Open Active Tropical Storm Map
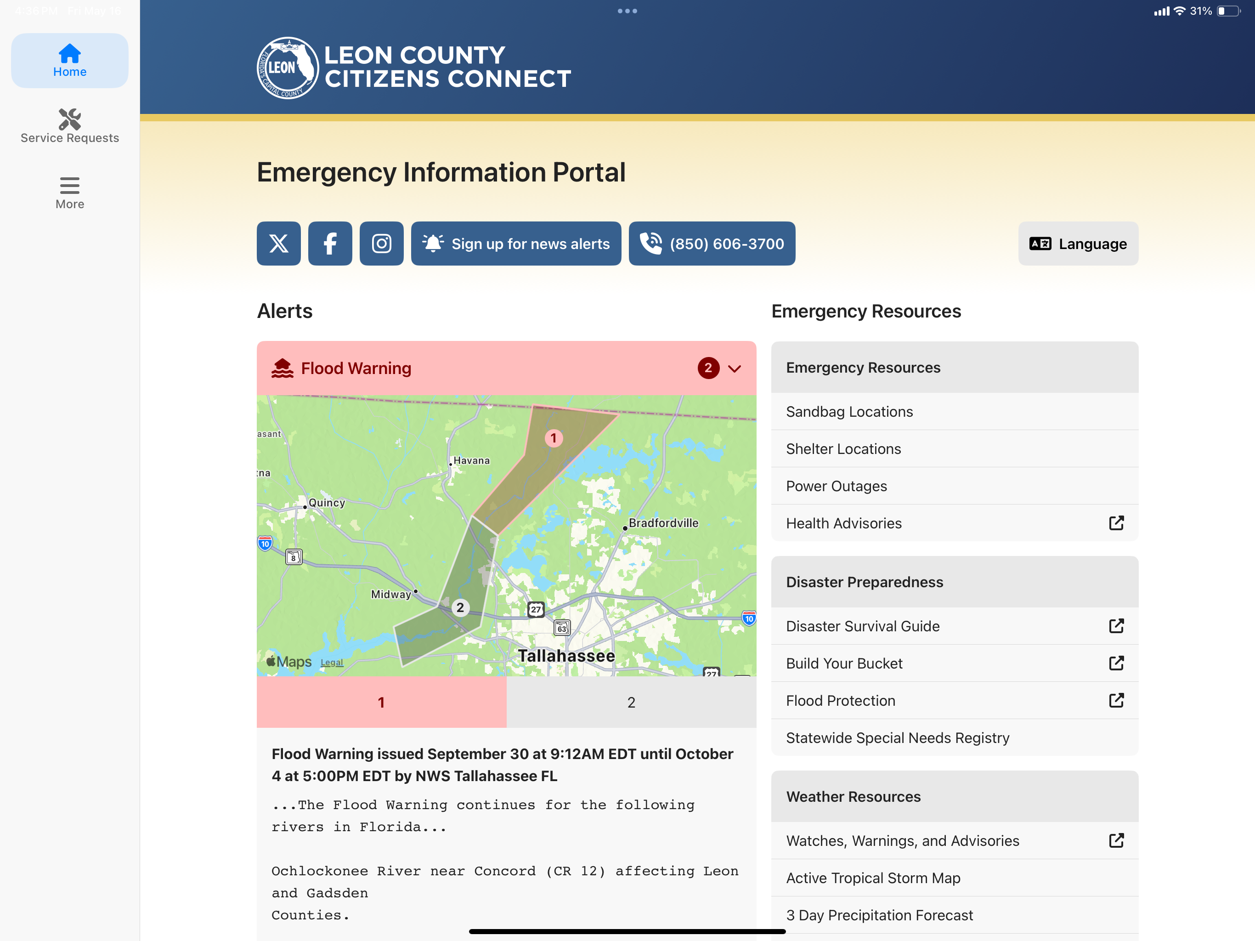 tap(954, 878)
